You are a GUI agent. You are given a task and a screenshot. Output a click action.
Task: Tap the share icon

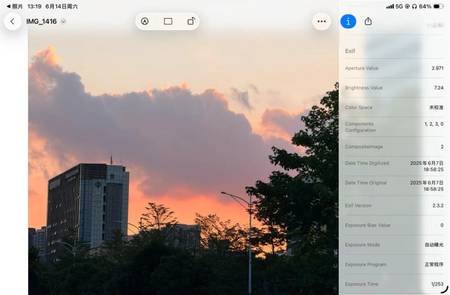[368, 21]
